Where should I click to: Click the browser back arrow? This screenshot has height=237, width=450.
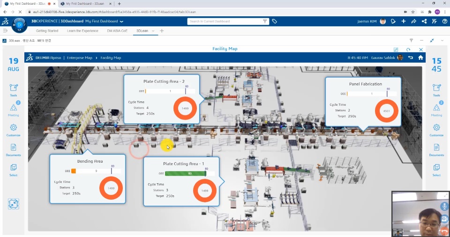(x=5, y=12)
